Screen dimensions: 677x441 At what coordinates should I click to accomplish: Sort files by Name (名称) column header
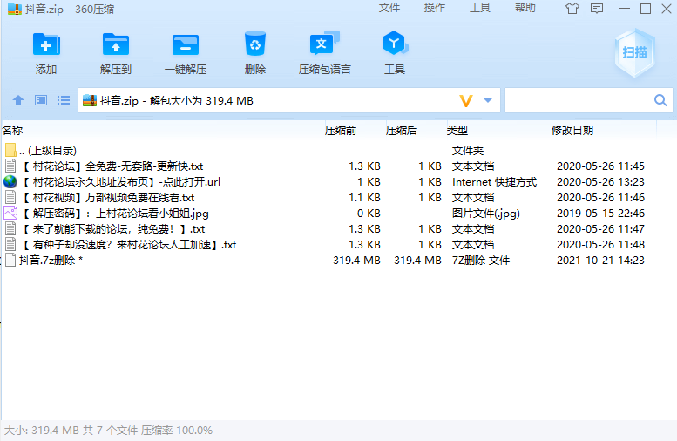click(12, 131)
